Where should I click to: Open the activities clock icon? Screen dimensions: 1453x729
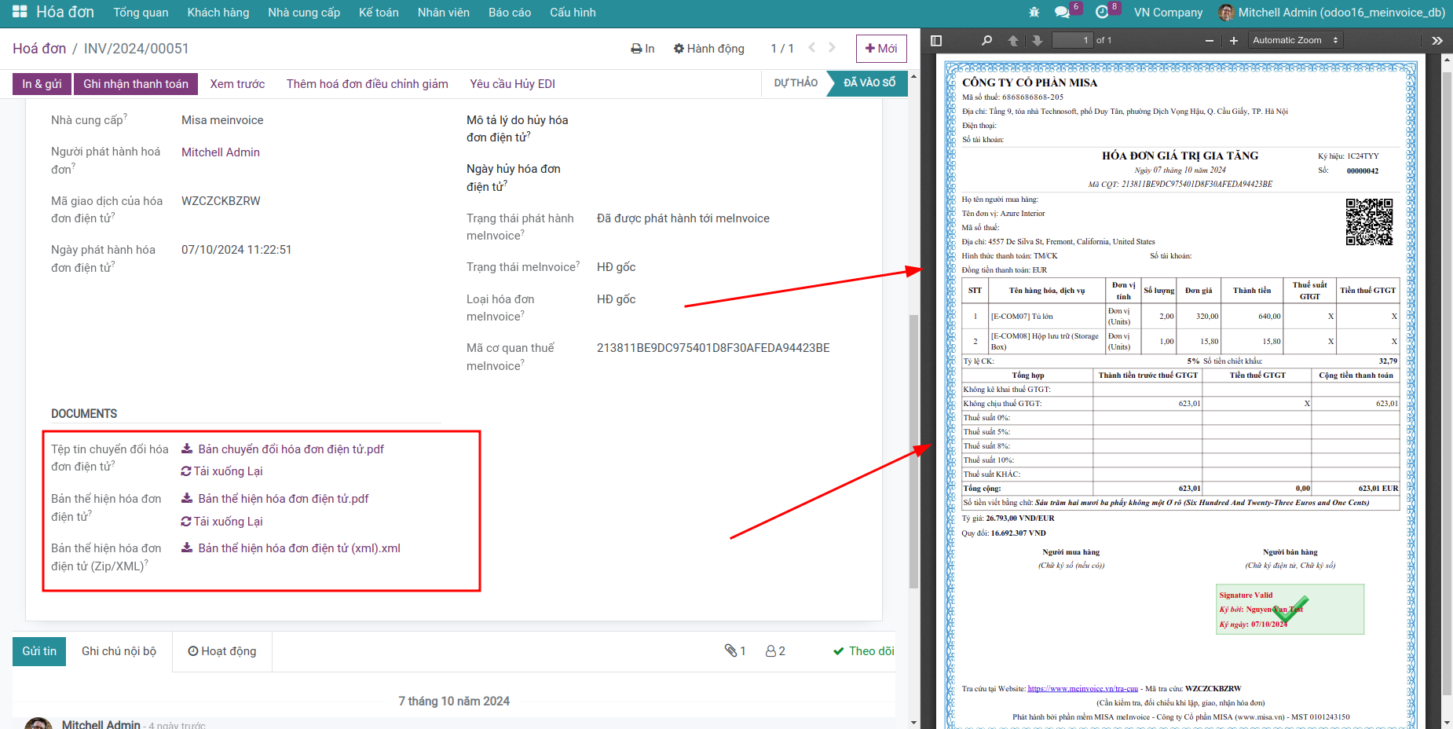point(1102,13)
